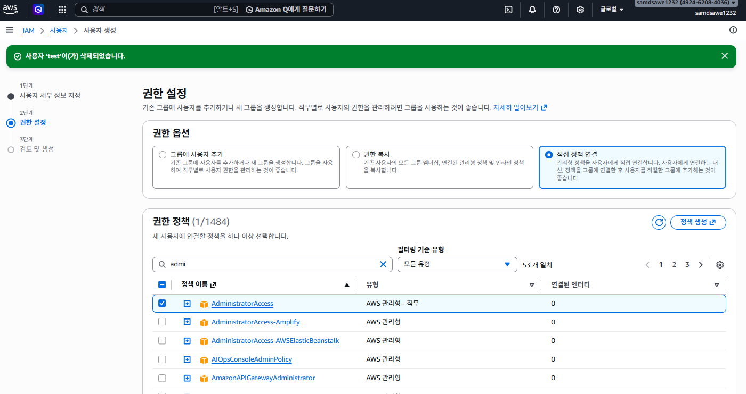Click the 정책 생성 button
The image size is (746, 394).
click(698, 222)
